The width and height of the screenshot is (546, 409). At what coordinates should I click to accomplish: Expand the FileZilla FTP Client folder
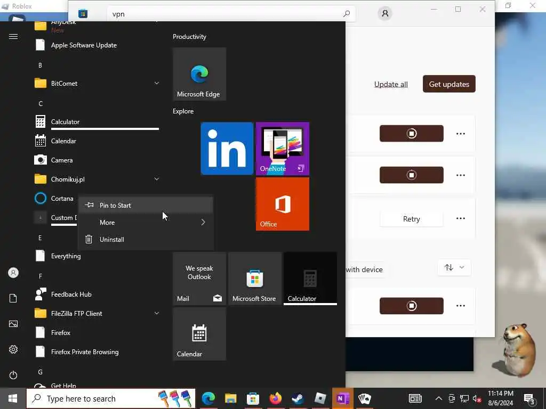click(x=97, y=313)
